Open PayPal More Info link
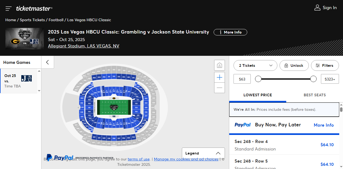This screenshot has width=343, height=169. pos(323,125)
